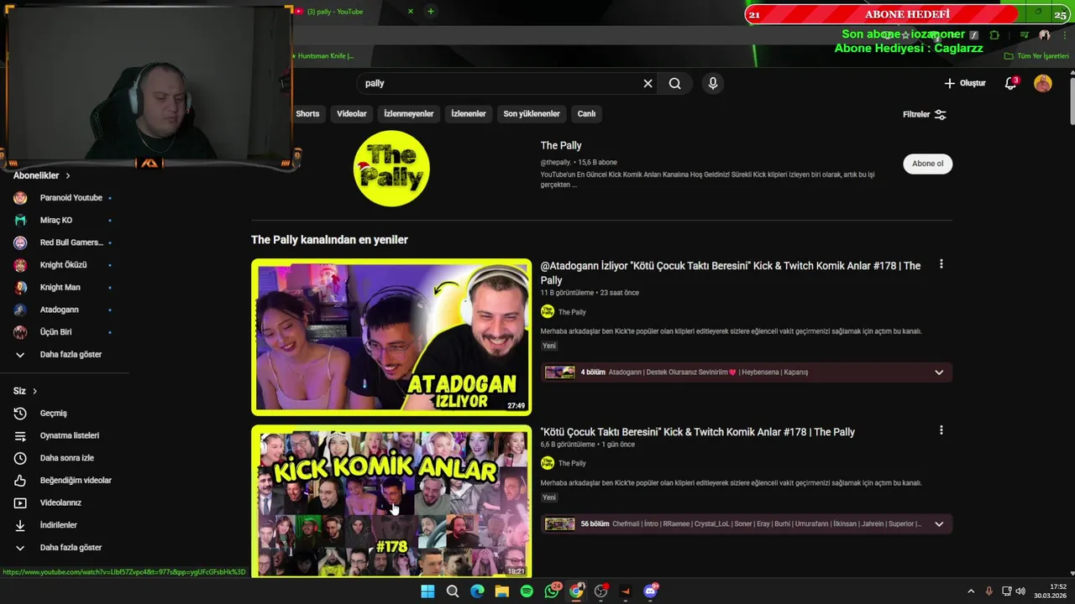This screenshot has height=604, width=1075.
Task: Open volume control in system tray
Action: (x=1020, y=591)
